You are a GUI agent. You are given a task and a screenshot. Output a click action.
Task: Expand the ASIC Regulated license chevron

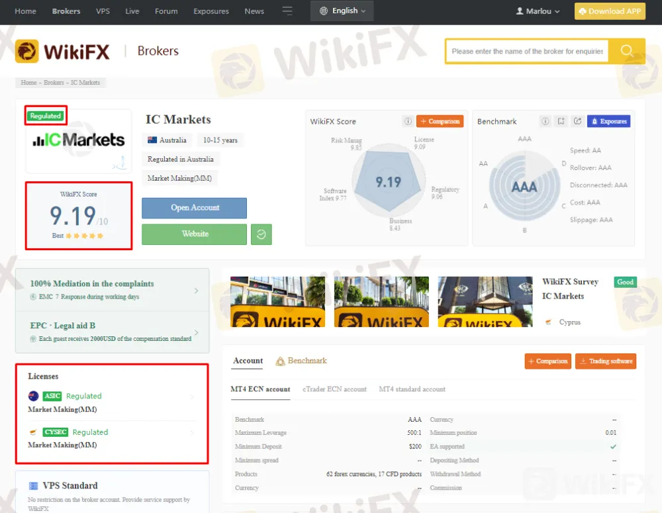click(192, 396)
